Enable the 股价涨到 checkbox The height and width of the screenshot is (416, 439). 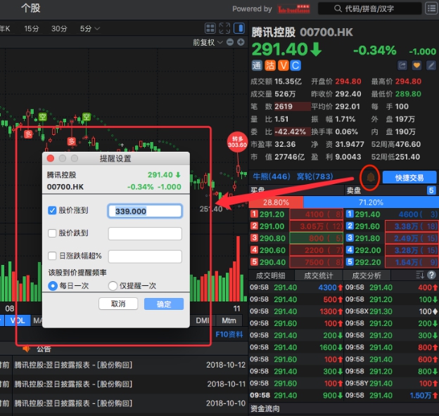52,210
